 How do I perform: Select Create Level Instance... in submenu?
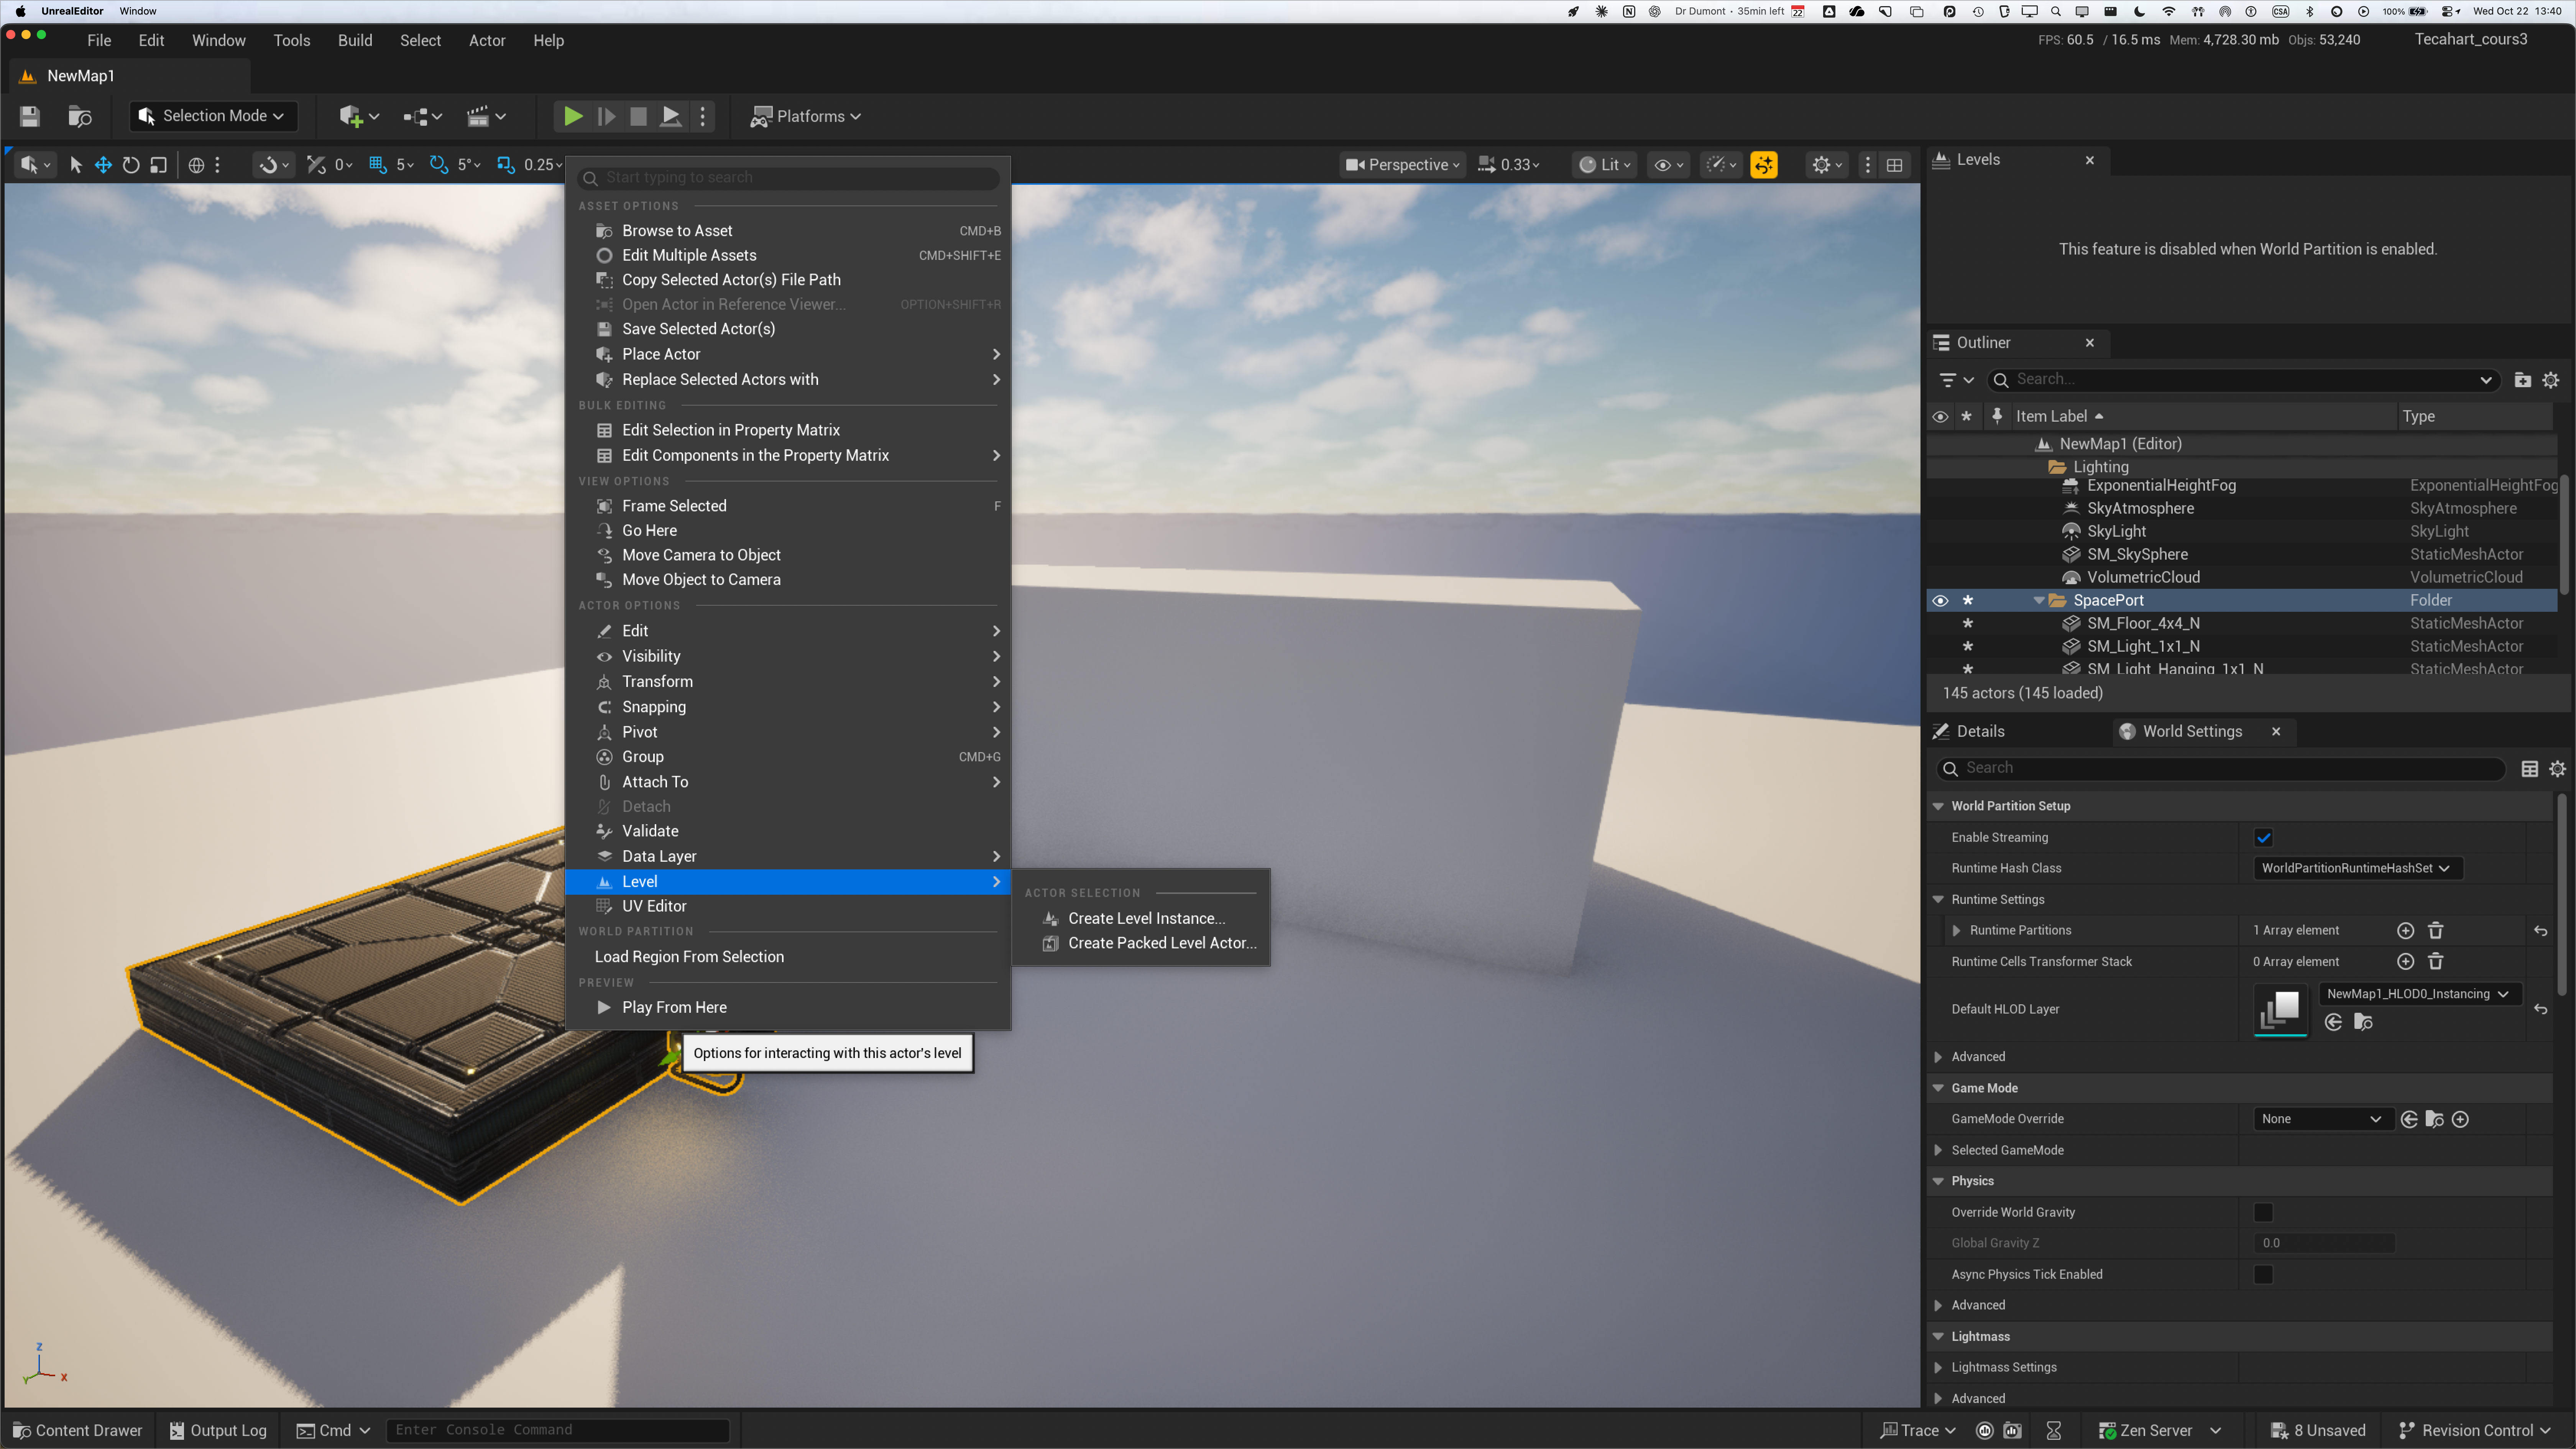(x=1141, y=918)
